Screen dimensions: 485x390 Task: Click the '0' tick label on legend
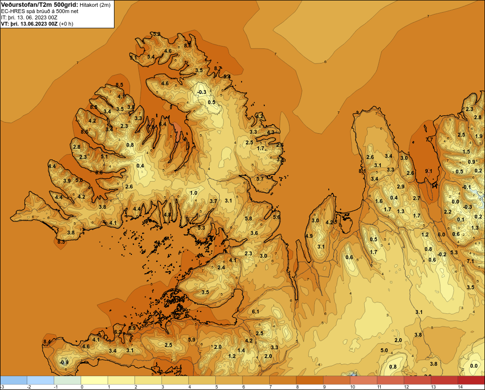(x=82, y=387)
